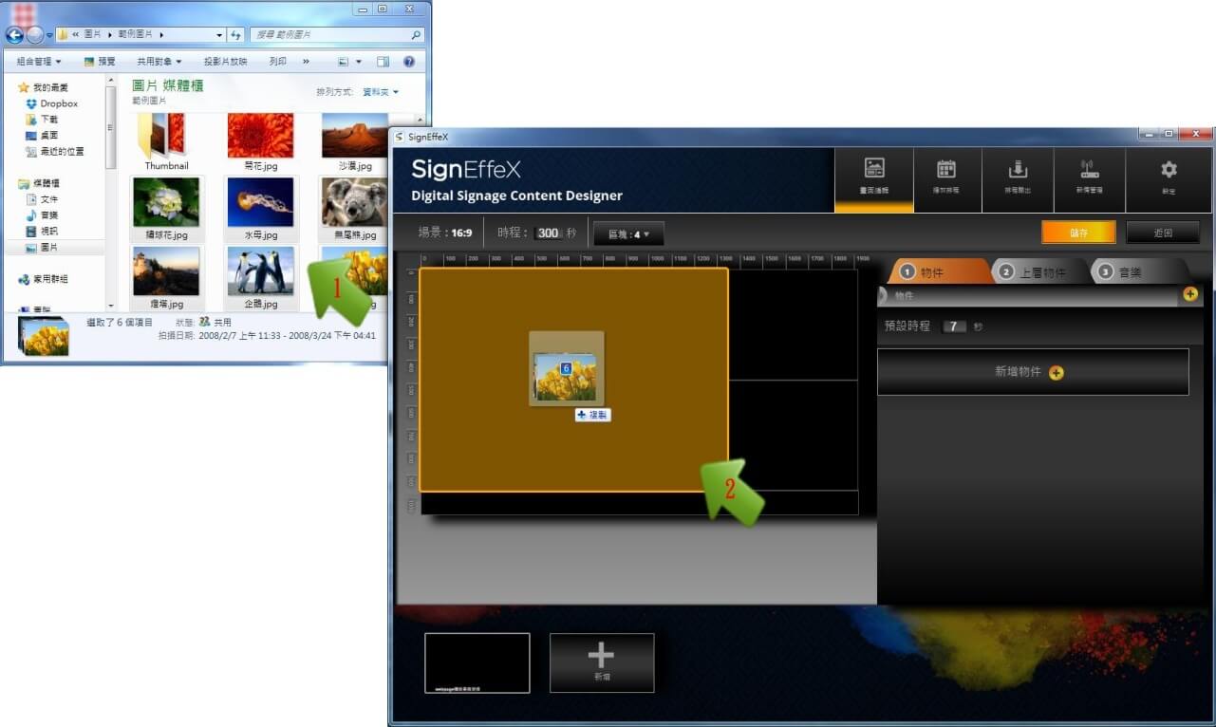Click the Explorer back arrow button
1216x727 pixels.
point(14,35)
